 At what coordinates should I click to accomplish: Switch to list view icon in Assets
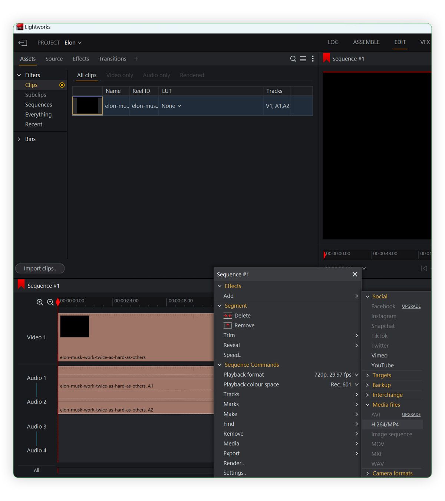303,59
